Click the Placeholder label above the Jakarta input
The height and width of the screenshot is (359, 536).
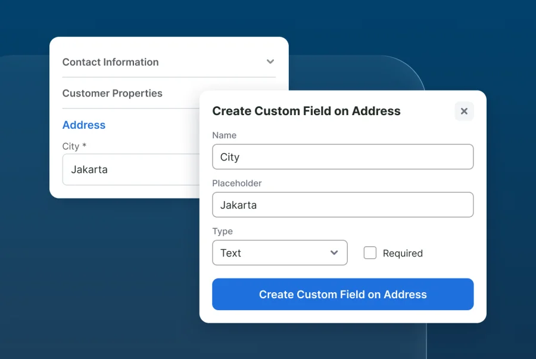point(237,183)
